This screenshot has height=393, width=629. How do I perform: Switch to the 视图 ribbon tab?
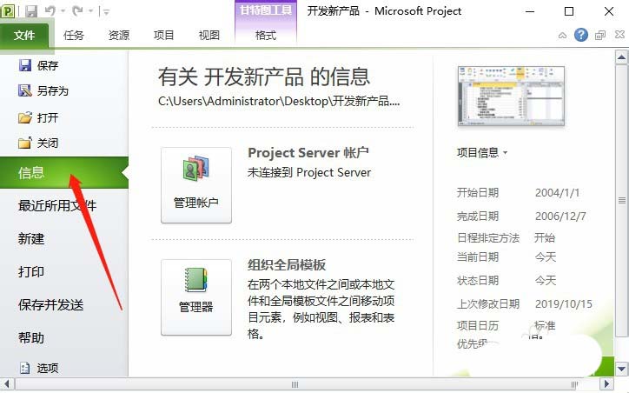click(209, 36)
